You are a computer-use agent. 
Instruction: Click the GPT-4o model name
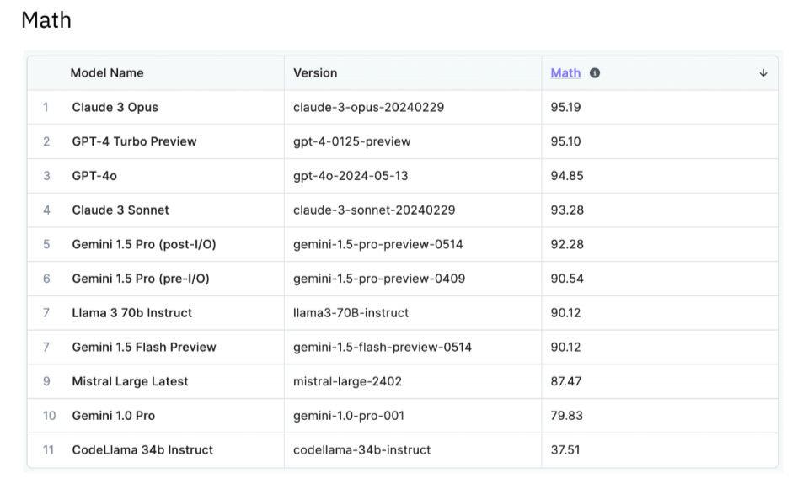tap(94, 176)
